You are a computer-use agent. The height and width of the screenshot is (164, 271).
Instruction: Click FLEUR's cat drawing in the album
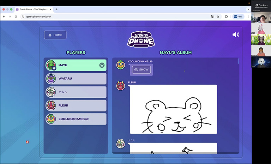coord(173,109)
